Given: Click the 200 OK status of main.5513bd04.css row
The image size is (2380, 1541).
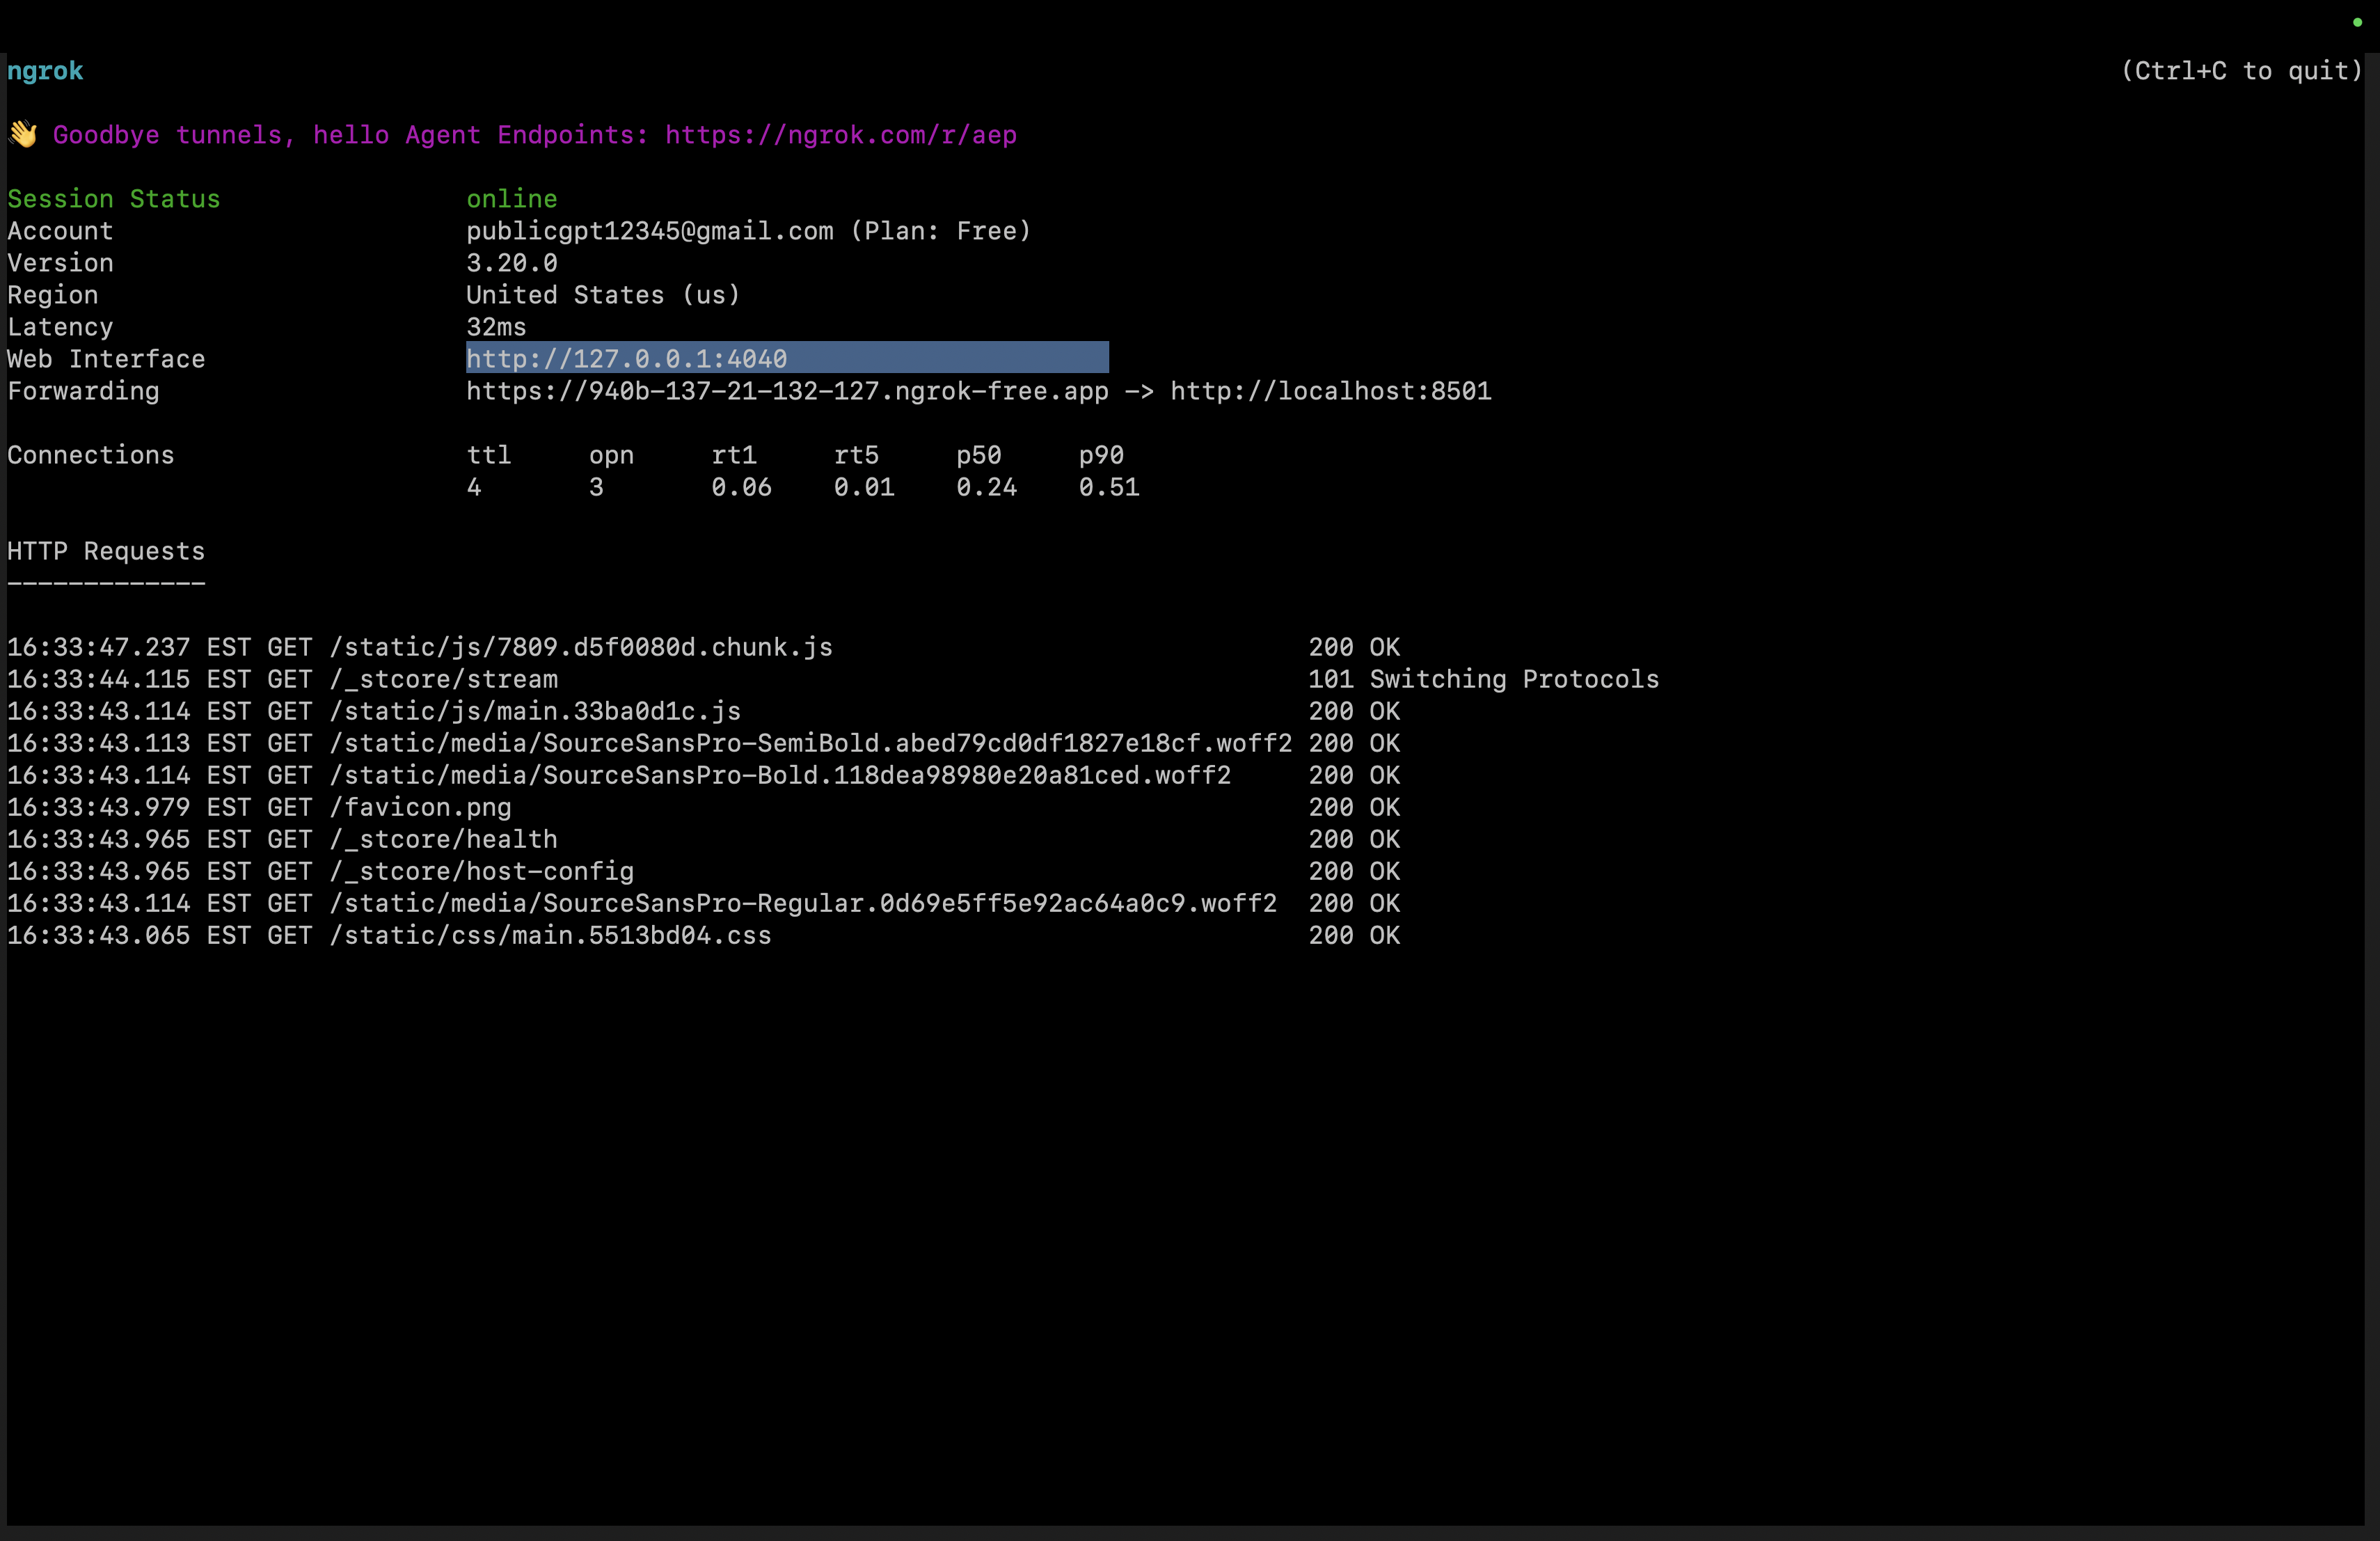Looking at the screenshot, I should [1354, 935].
